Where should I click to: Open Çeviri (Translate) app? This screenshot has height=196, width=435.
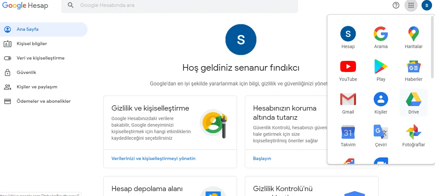point(381,135)
